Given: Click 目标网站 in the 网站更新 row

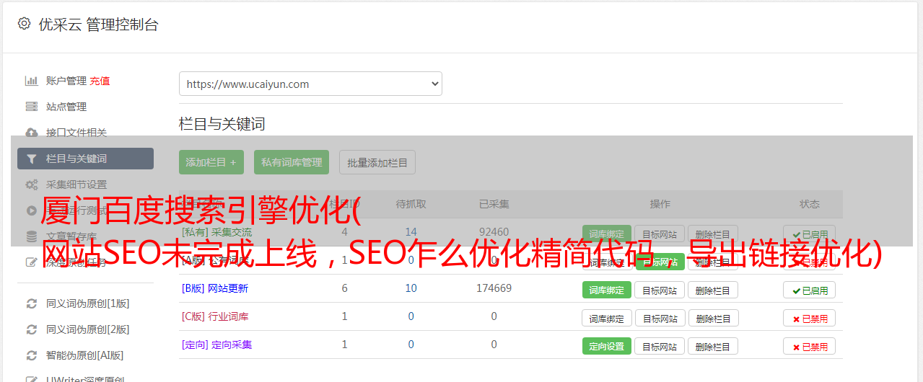Looking at the screenshot, I should coord(660,290).
